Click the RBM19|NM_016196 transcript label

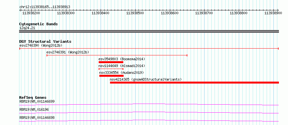(x=34, y=109)
